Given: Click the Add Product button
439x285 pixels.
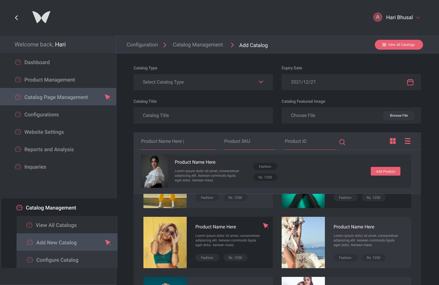Looking at the screenshot, I should click(x=385, y=171).
